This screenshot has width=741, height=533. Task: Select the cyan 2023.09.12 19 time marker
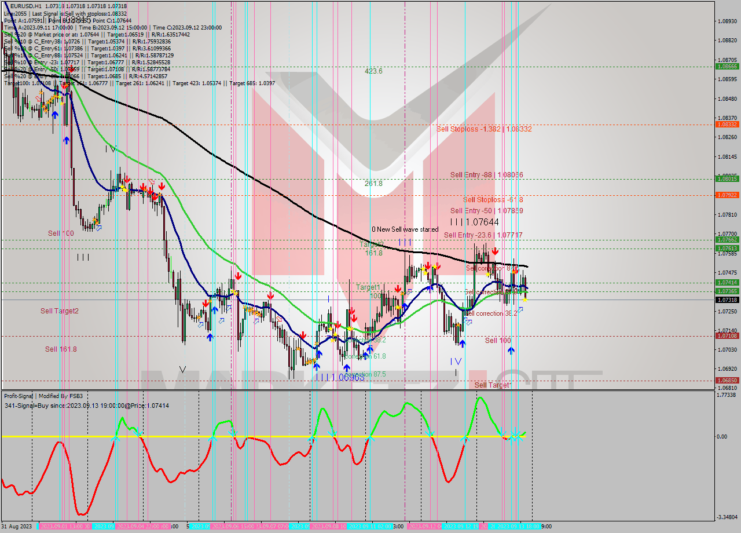click(x=460, y=527)
